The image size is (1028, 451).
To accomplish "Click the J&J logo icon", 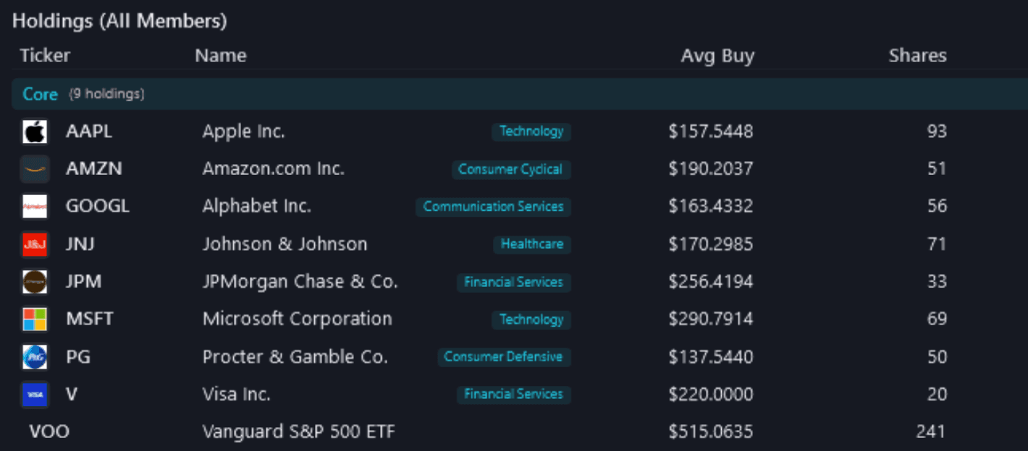I will 35,244.
